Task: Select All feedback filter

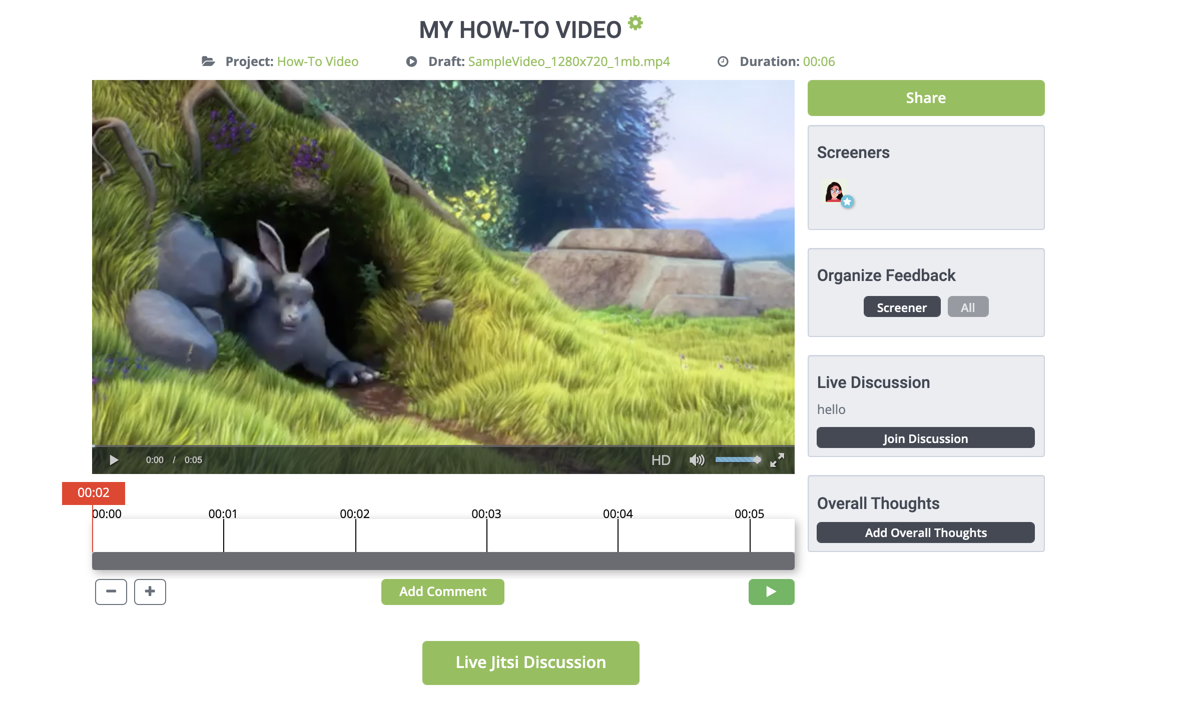Action: 967,307
